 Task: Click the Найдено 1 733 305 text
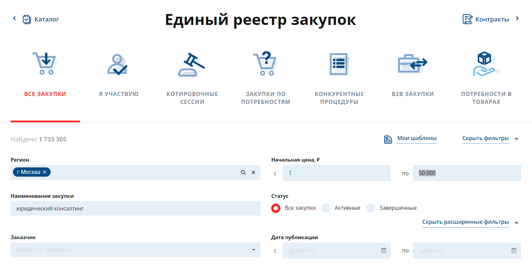pos(39,139)
